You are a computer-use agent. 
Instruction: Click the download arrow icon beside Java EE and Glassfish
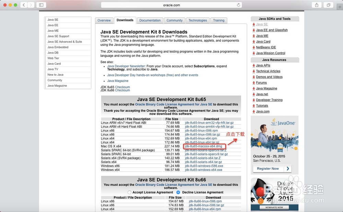click(253, 30)
